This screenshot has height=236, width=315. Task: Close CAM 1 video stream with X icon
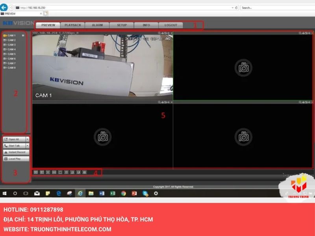click(x=172, y=33)
